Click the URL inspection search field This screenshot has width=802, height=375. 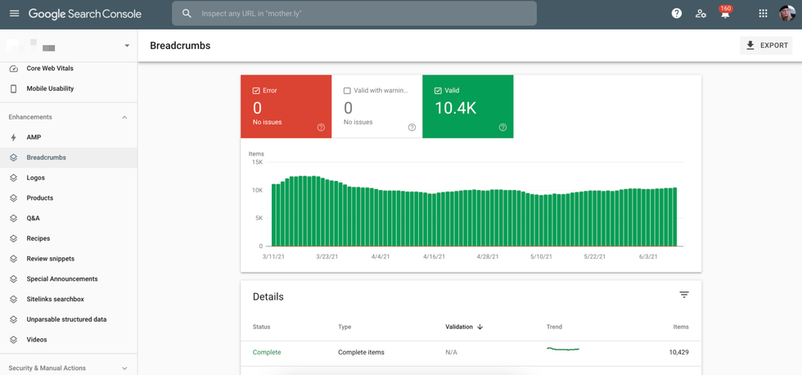tap(360, 14)
